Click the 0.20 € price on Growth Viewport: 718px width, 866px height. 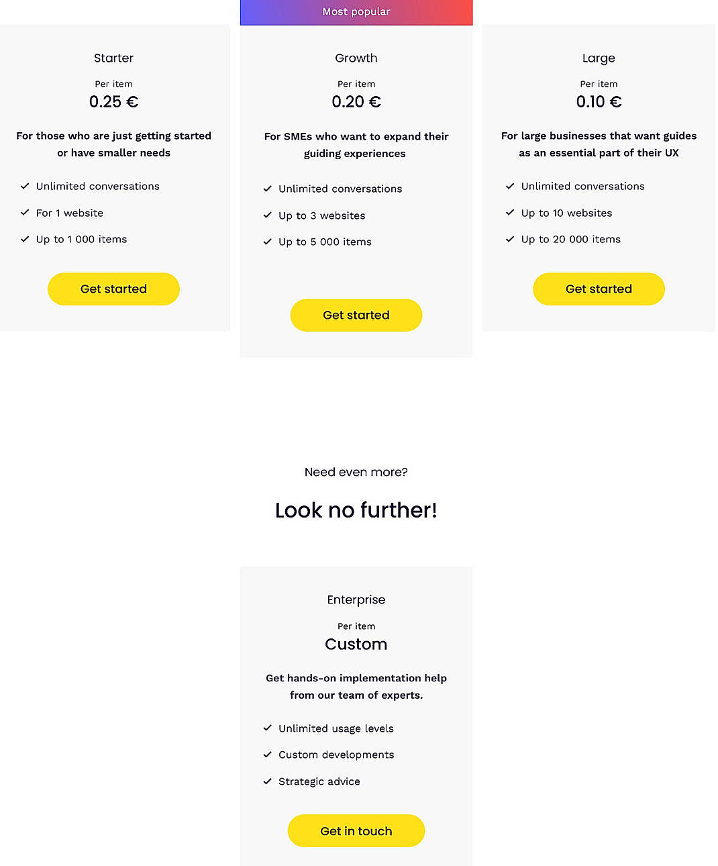(356, 101)
